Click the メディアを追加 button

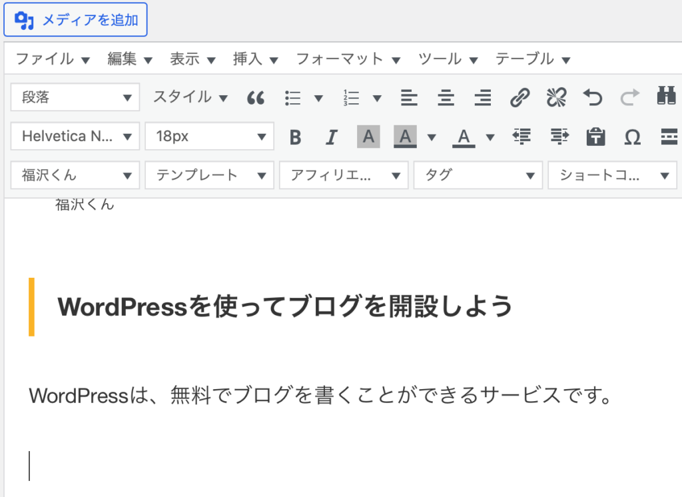coord(75,20)
